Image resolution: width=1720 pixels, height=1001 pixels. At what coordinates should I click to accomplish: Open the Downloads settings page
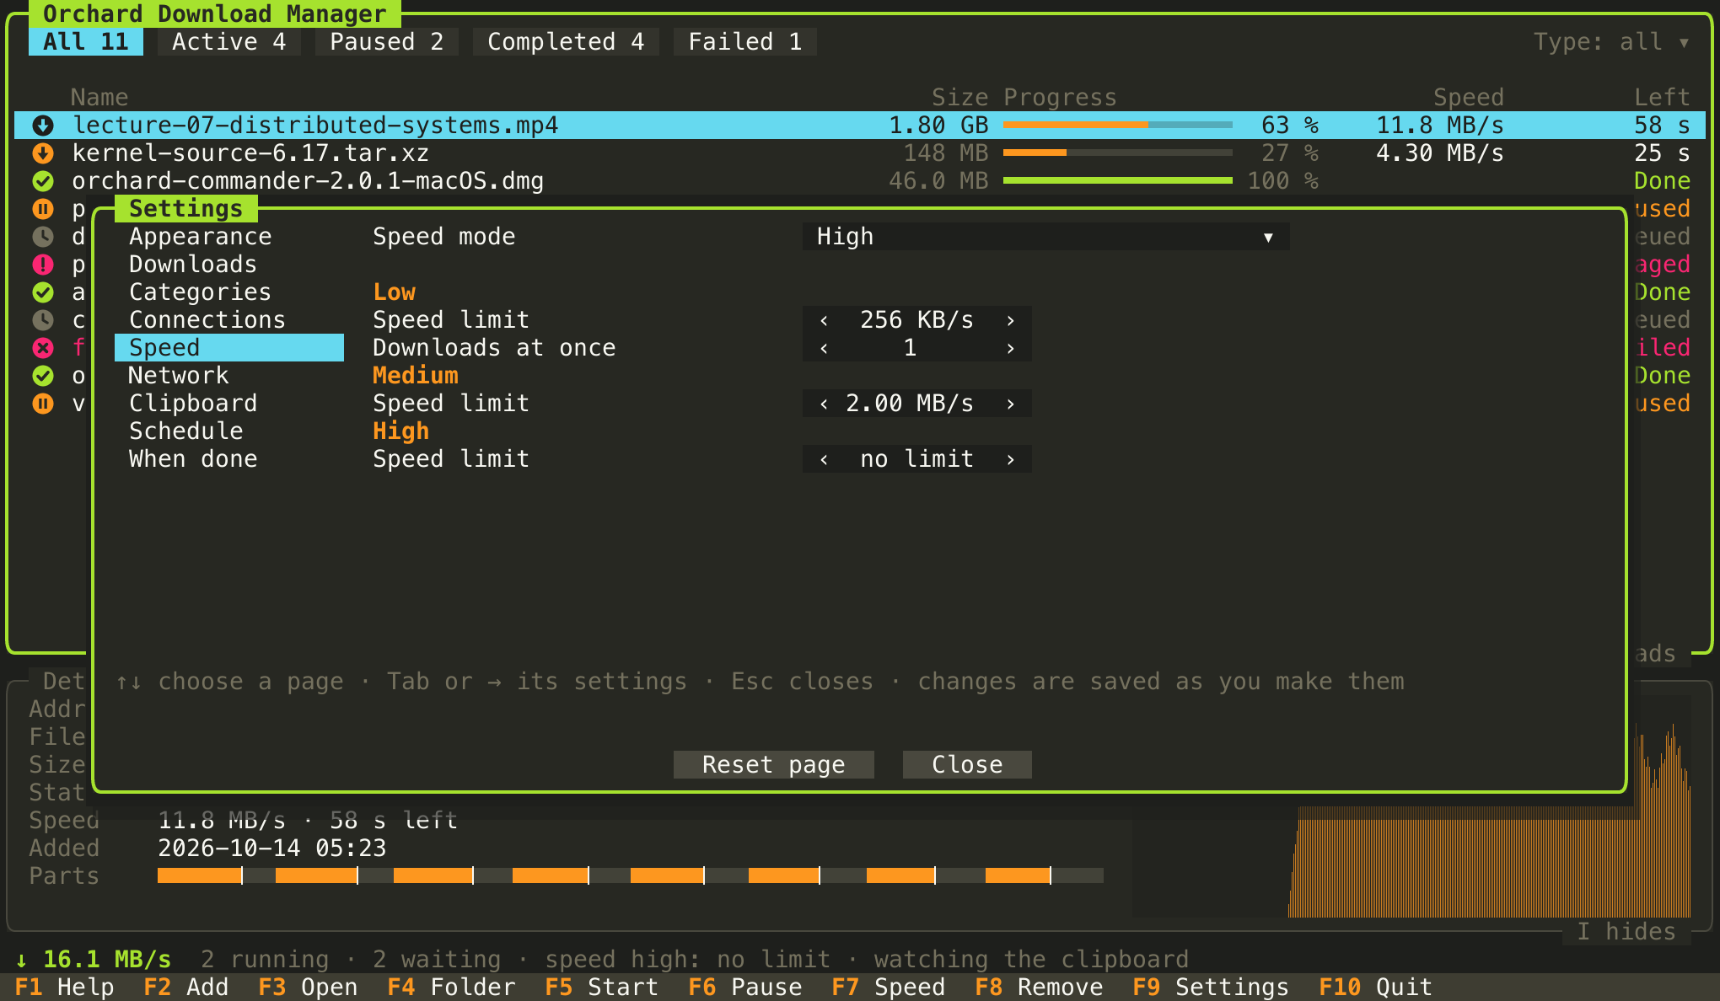[229, 265]
